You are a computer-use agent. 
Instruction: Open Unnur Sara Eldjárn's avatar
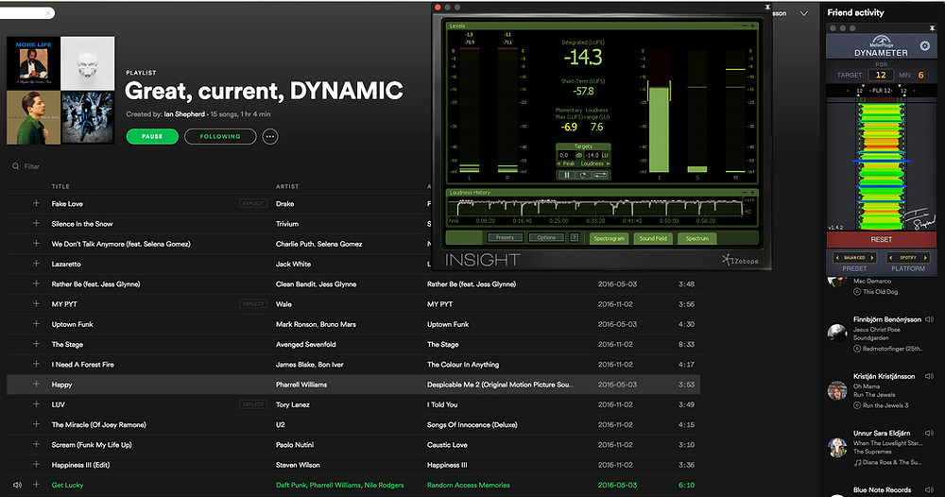pyautogui.click(x=837, y=448)
